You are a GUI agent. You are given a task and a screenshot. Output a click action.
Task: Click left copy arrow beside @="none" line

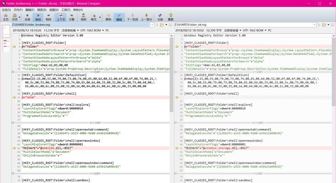tap(14, 97)
